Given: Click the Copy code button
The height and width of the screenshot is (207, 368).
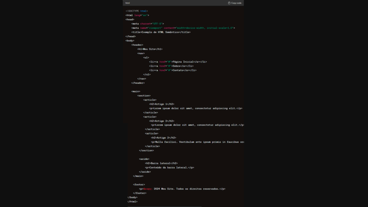Looking at the screenshot, I should click(234, 3).
